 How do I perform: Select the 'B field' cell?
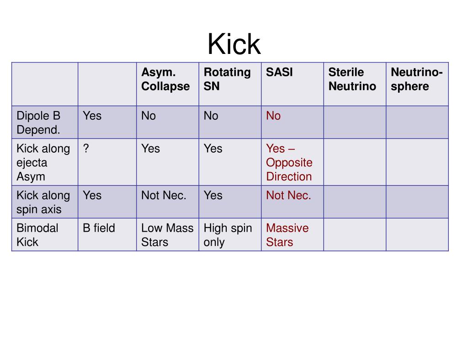[x=107, y=234]
